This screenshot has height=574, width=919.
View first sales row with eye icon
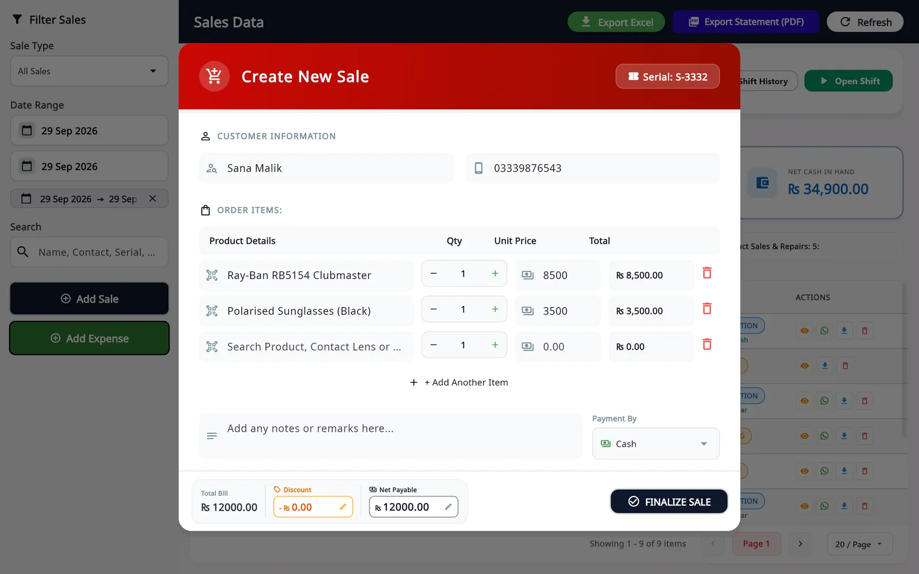(804, 331)
